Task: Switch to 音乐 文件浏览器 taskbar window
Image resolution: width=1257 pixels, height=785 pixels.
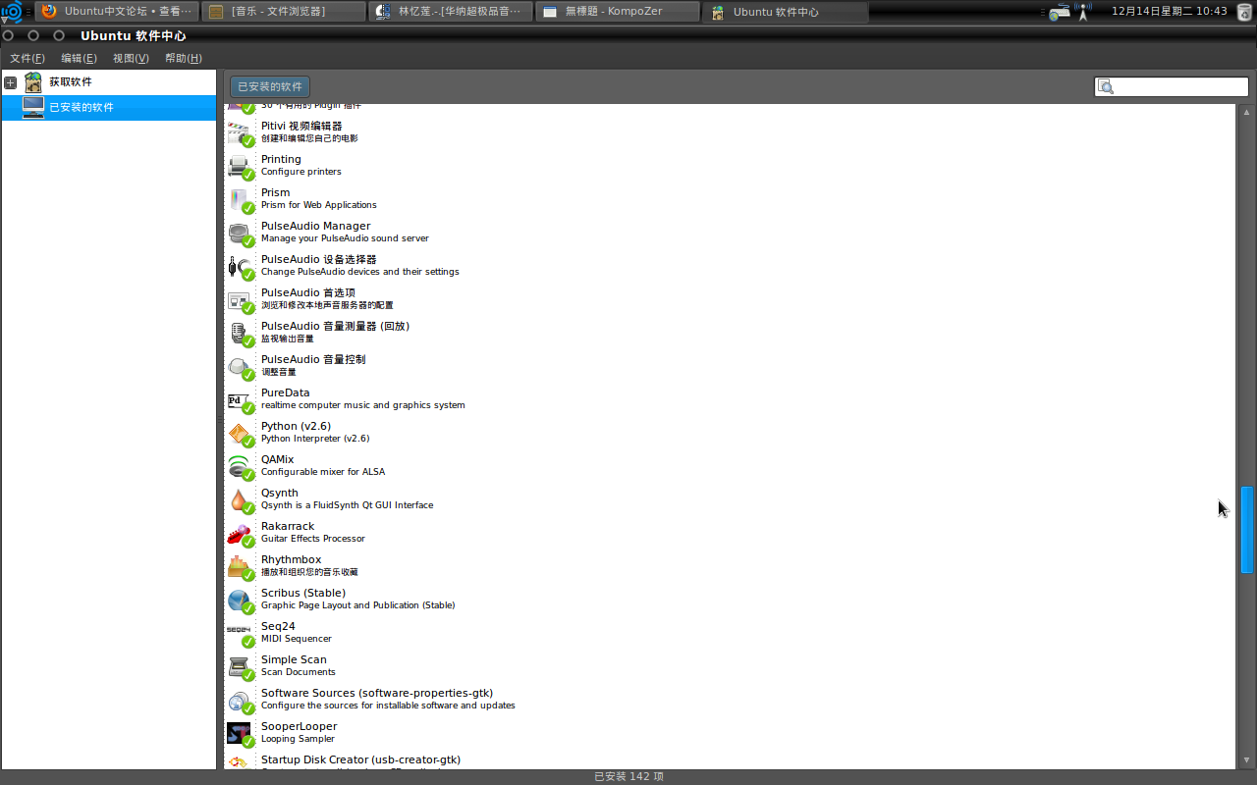Action: pyautogui.click(x=283, y=12)
